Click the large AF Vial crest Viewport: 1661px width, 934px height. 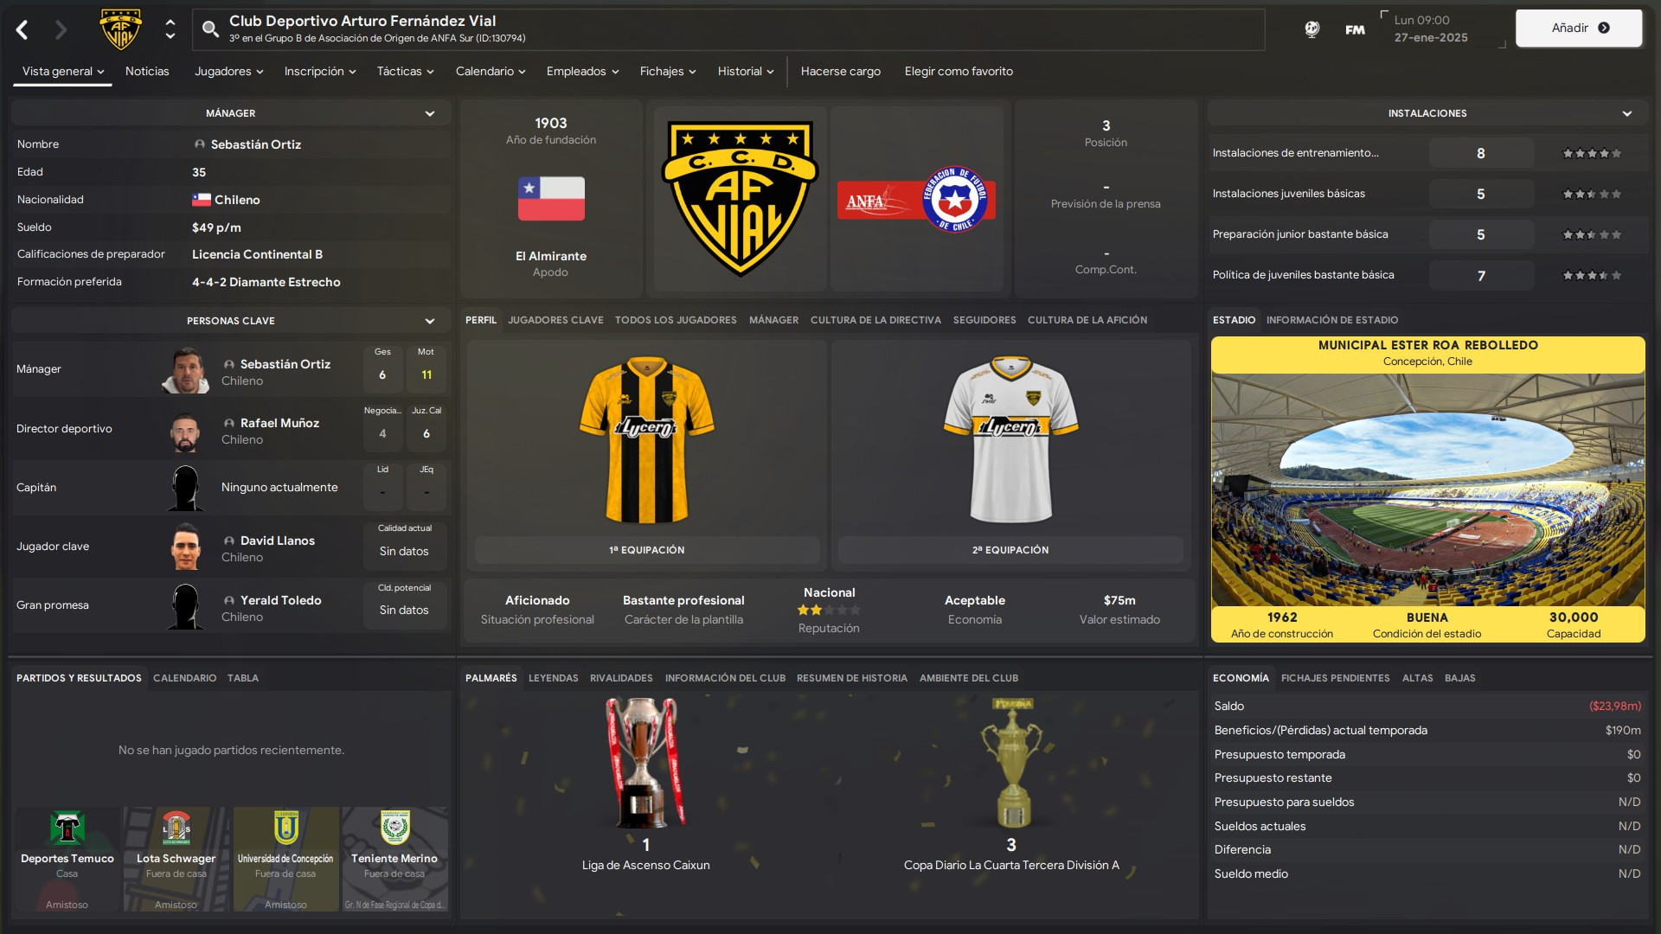point(740,198)
